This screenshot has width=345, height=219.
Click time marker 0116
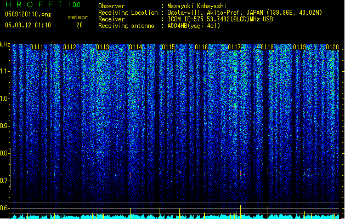point(201,47)
